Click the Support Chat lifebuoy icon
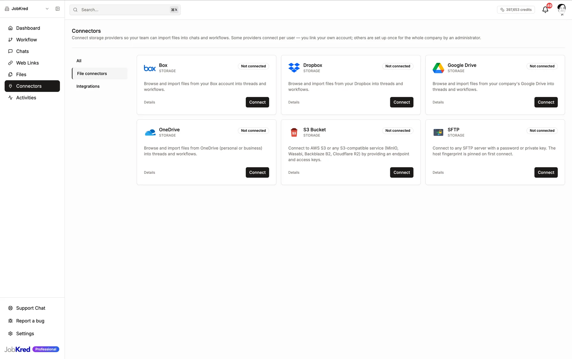Image resolution: width=572 pixels, height=359 pixels. [x=10, y=308]
